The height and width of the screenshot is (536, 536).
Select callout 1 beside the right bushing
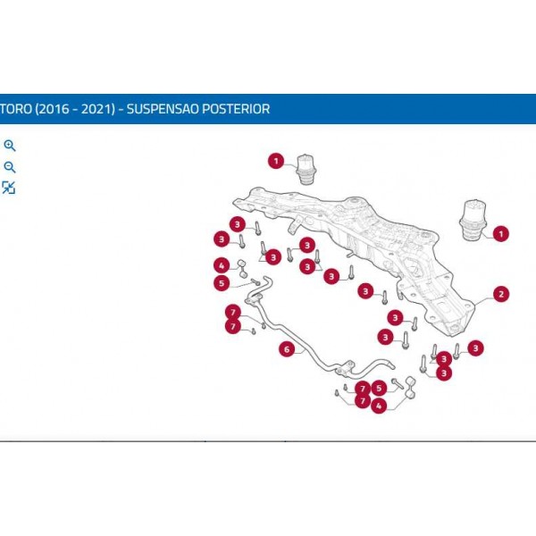[501, 234]
